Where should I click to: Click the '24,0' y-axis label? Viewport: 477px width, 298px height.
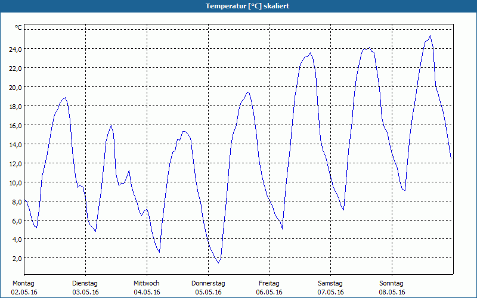(x=16, y=49)
